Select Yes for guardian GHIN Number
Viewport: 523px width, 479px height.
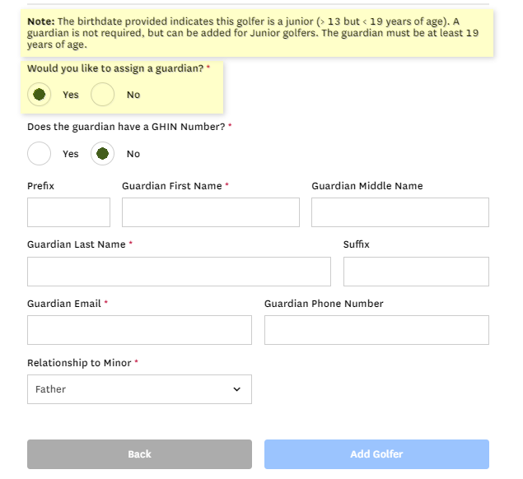39,154
